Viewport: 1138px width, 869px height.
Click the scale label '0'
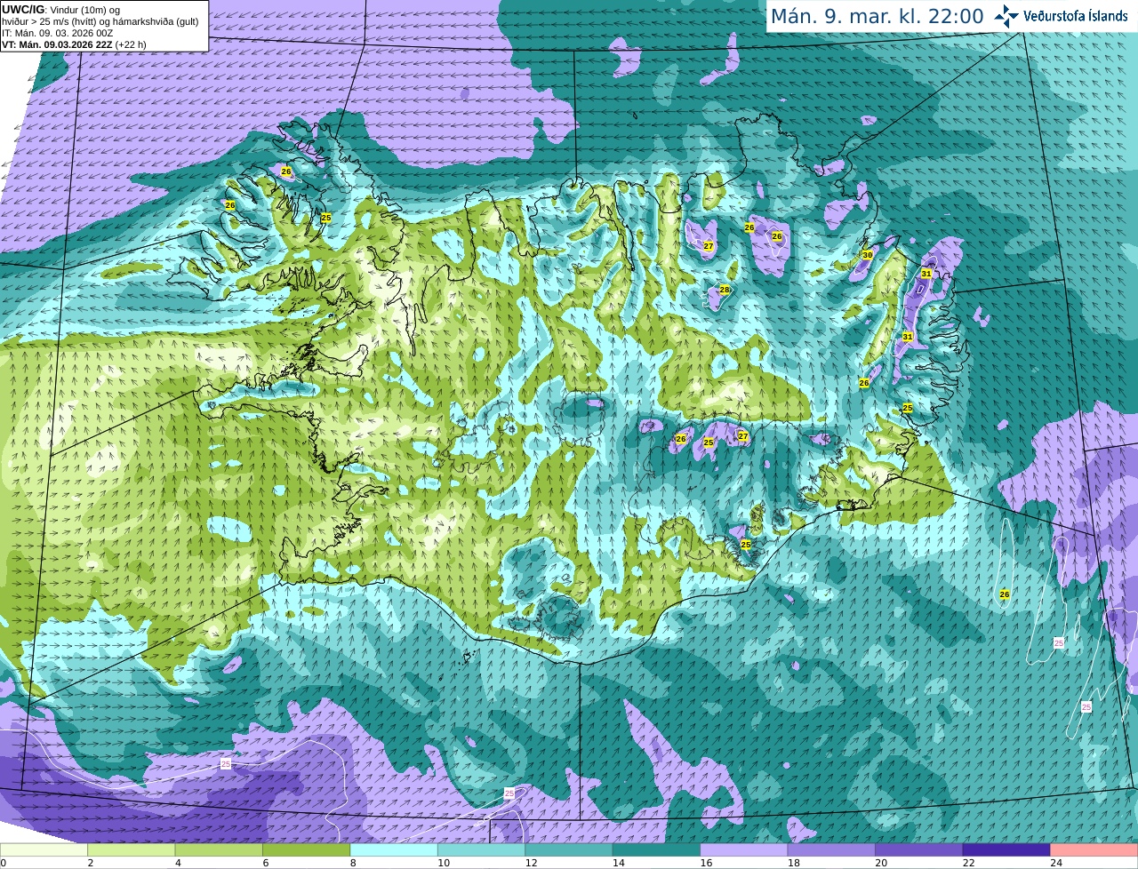pyautogui.click(x=4, y=863)
